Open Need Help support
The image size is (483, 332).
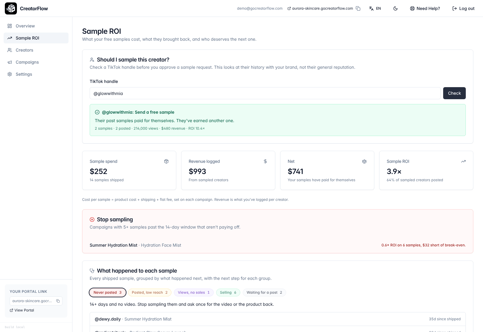tap(425, 8)
